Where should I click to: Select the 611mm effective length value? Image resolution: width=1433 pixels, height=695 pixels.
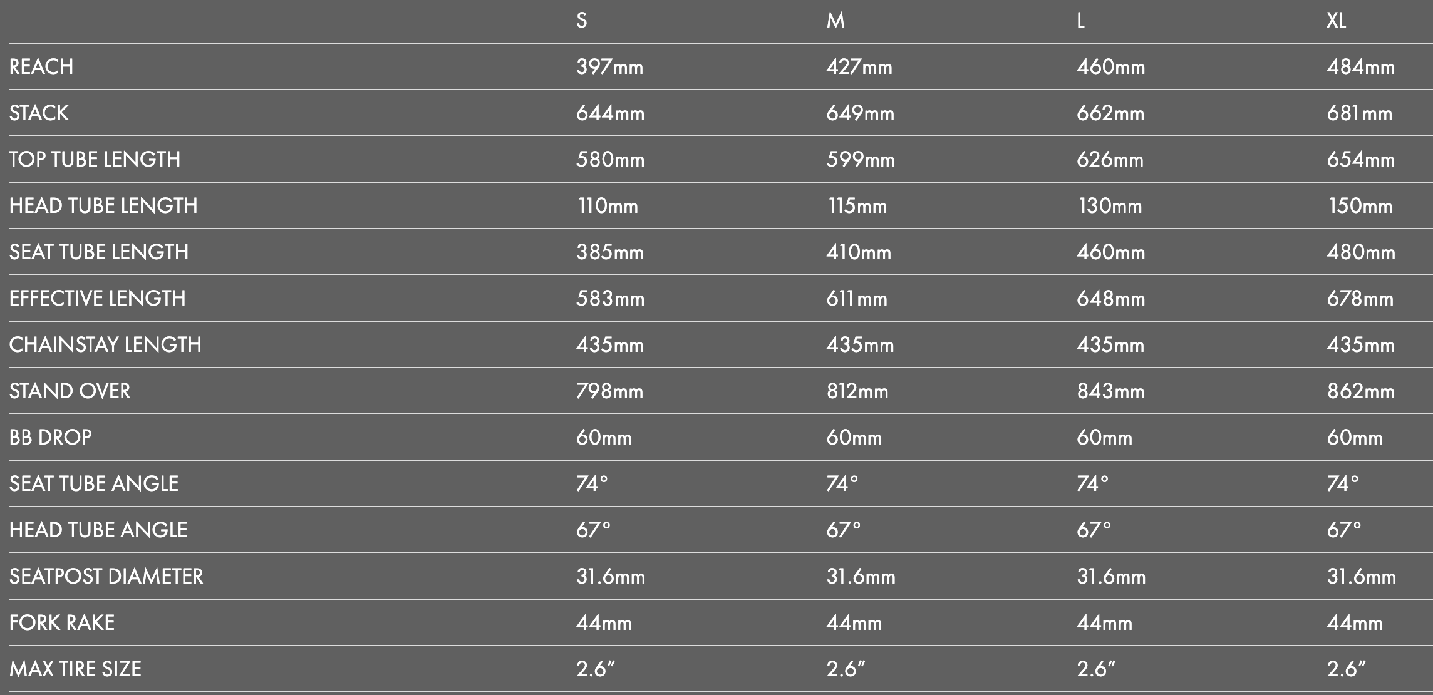pos(856,298)
